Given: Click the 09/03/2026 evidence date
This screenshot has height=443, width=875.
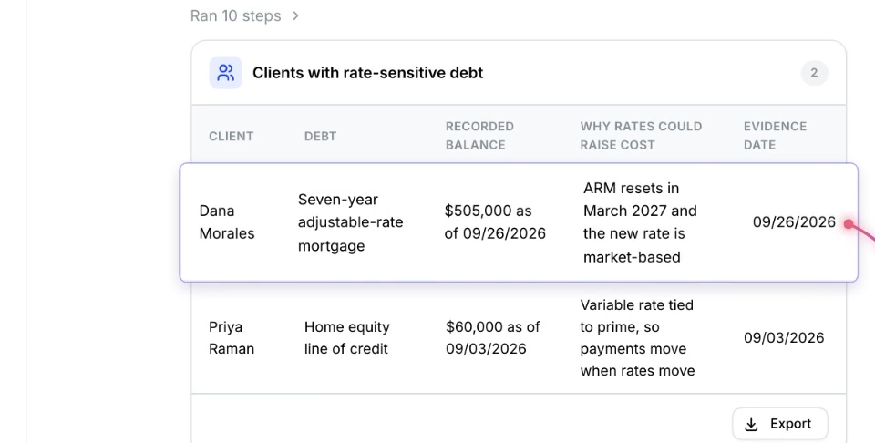Looking at the screenshot, I should click(784, 337).
